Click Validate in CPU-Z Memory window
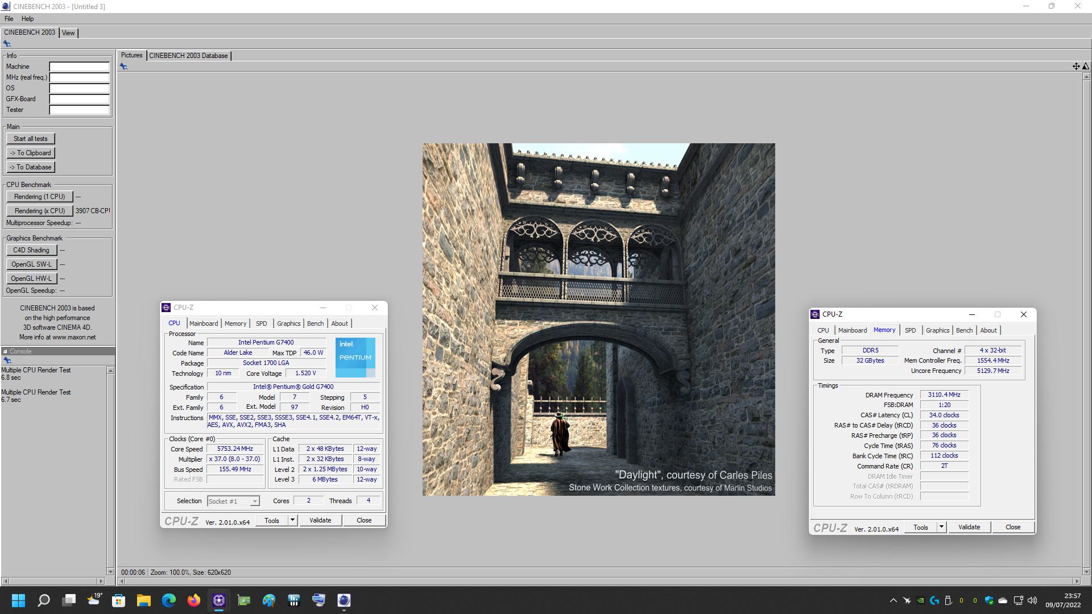 click(x=969, y=527)
